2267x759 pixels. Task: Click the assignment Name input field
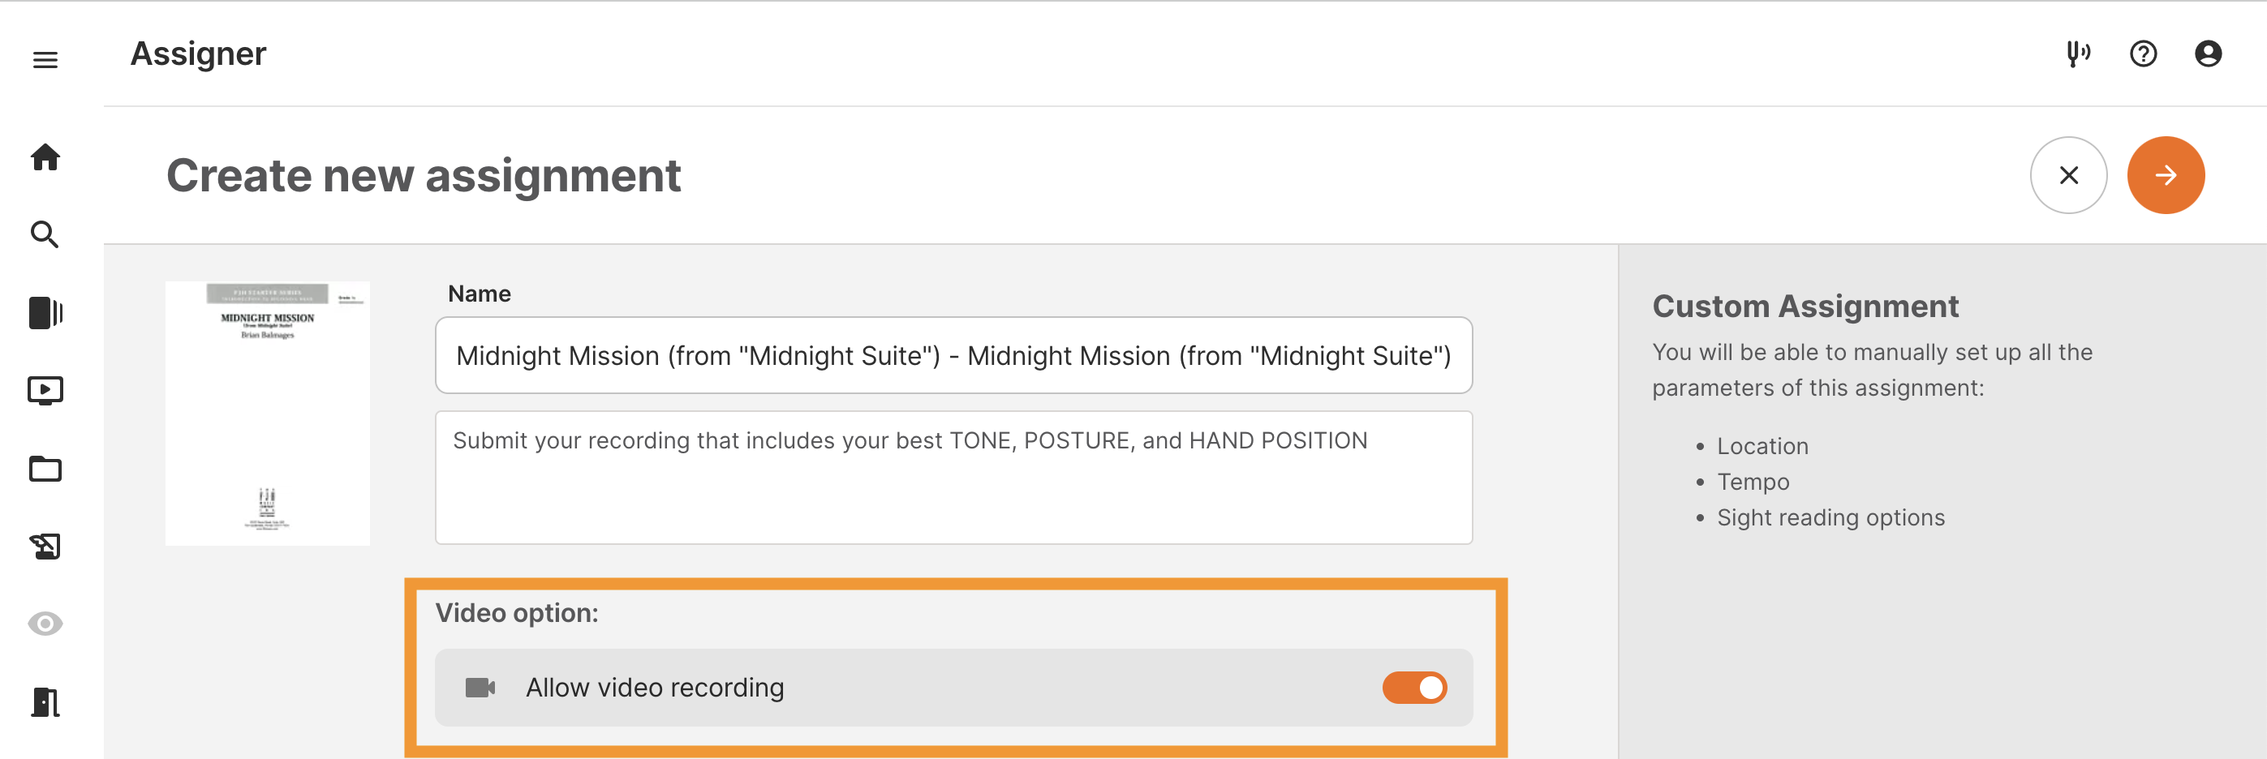[953, 355]
